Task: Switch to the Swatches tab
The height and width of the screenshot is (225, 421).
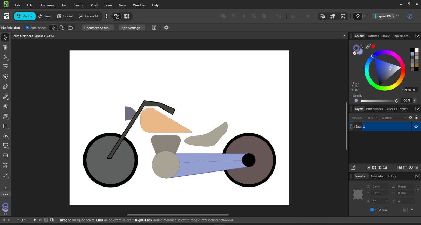Action: 373,36
